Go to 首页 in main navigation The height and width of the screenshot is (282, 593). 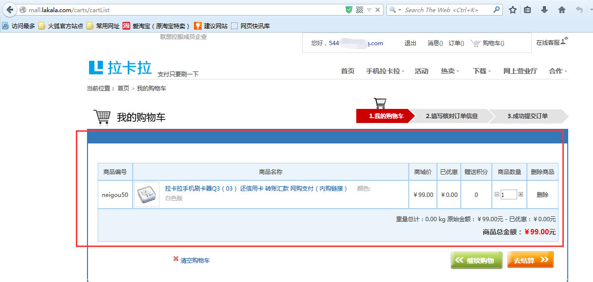pyautogui.click(x=348, y=71)
